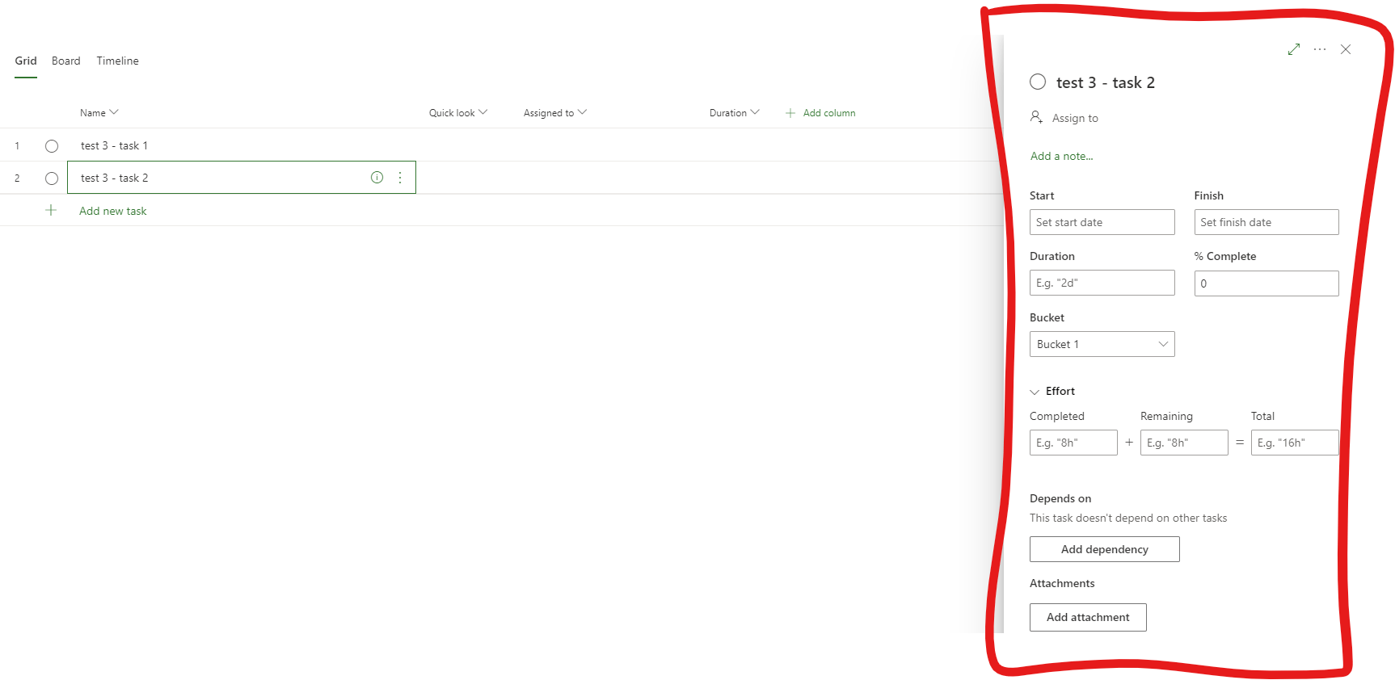Switch to the Grid tab
The image size is (1395, 680).
[26, 61]
